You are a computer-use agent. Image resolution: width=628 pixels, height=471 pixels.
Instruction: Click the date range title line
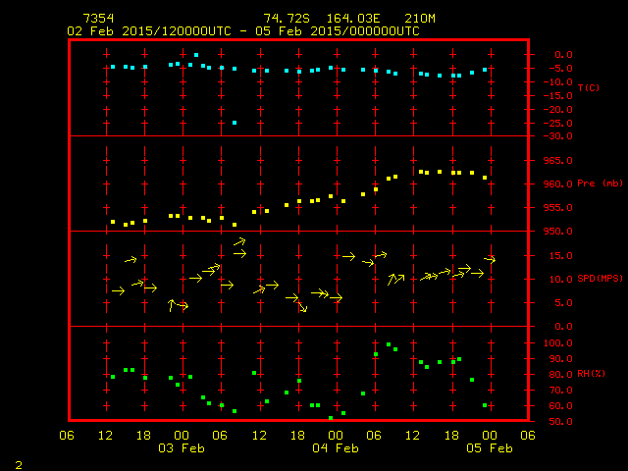tap(242, 30)
